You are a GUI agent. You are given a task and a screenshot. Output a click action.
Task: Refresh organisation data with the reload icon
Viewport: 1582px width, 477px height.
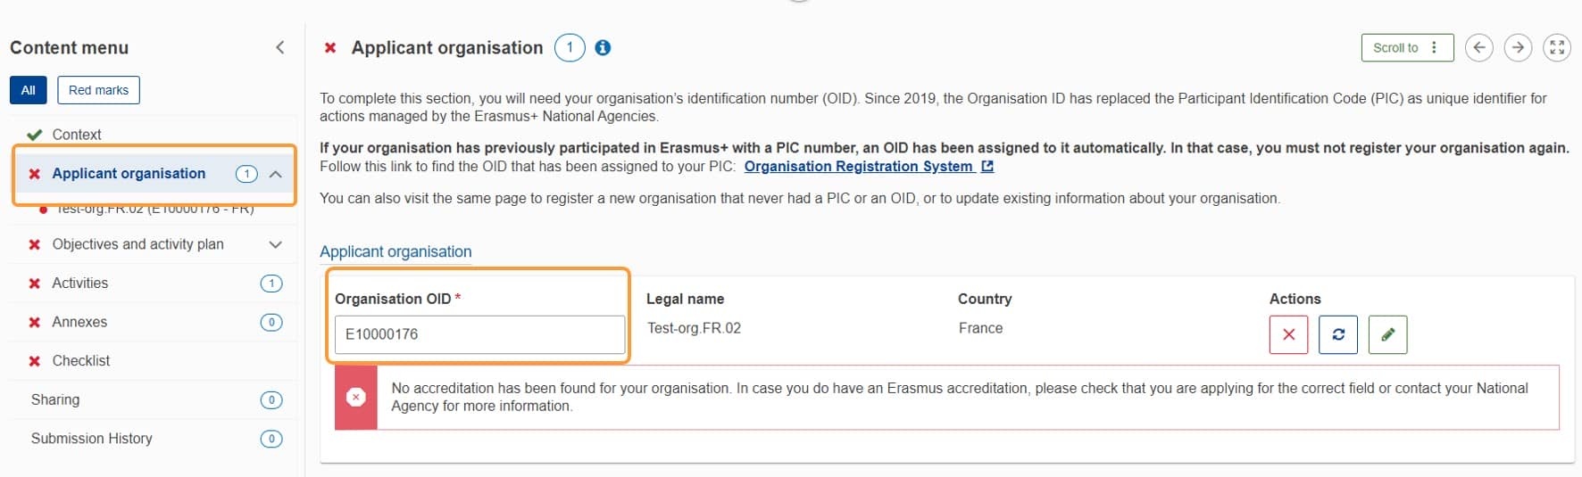[x=1338, y=334]
